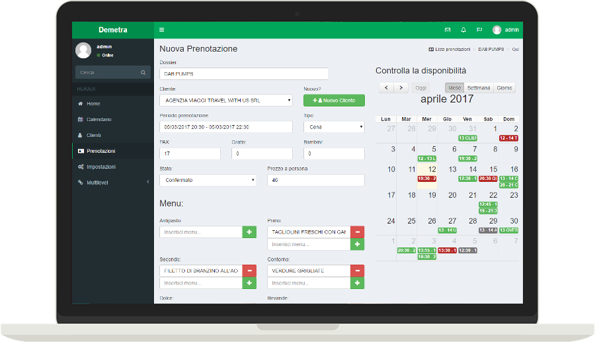This screenshot has width=595, height=342.
Task: Open the notifications bell icon
Action: [463, 30]
